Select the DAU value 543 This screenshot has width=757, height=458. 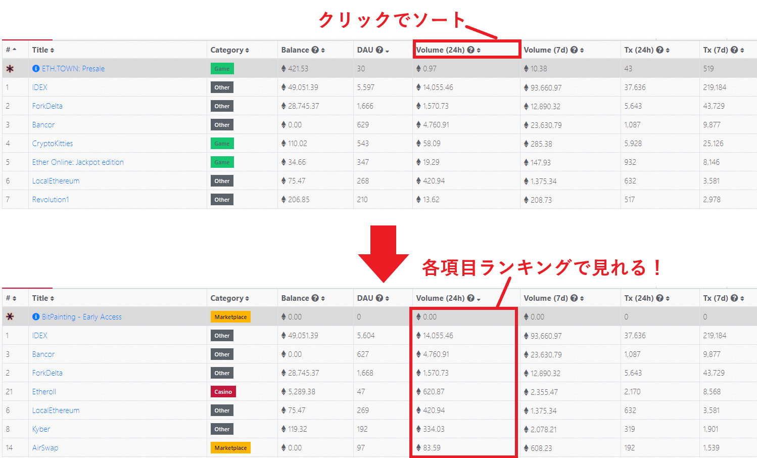click(x=363, y=144)
